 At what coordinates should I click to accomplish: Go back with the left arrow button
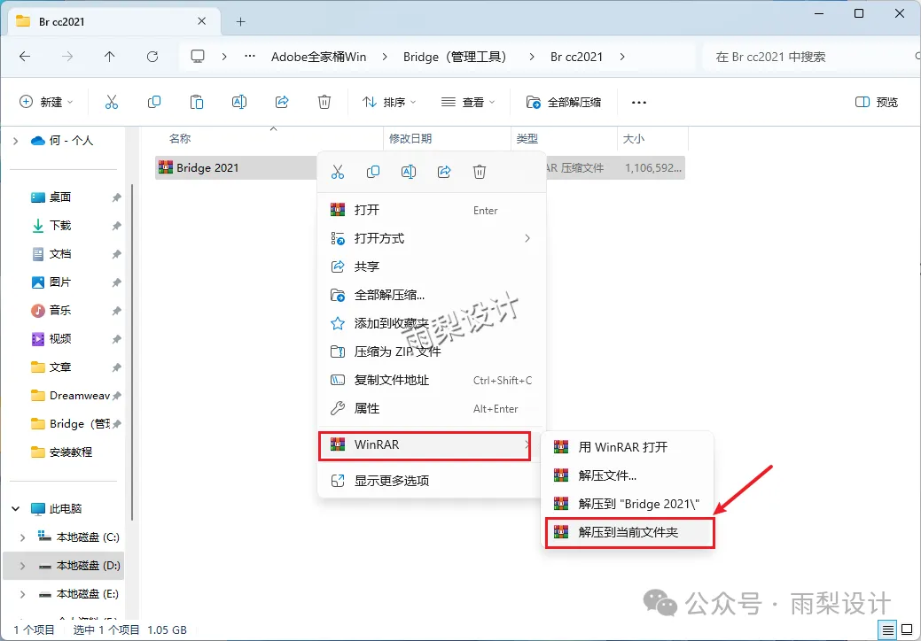[x=25, y=57]
